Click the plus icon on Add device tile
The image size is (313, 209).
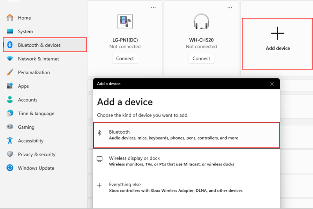coord(277,33)
